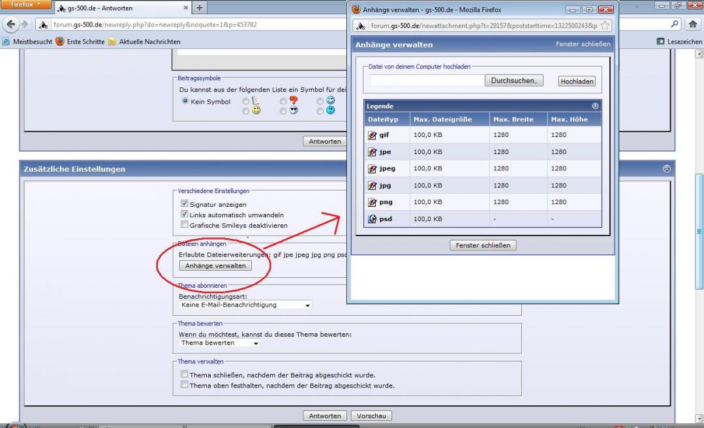This screenshot has width=704, height=428.
Task: Select the thumbs-down post symbol
Action: [x=284, y=101]
